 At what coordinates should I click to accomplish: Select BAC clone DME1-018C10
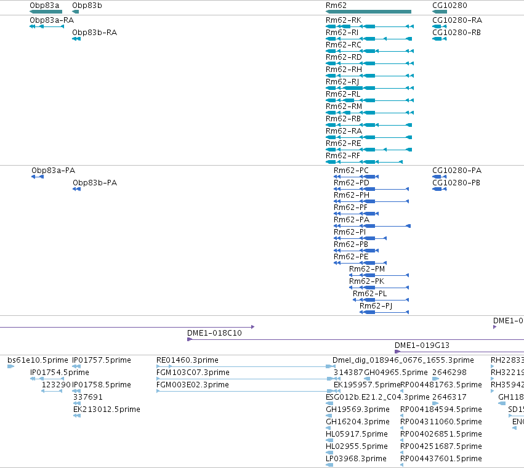pos(355,340)
